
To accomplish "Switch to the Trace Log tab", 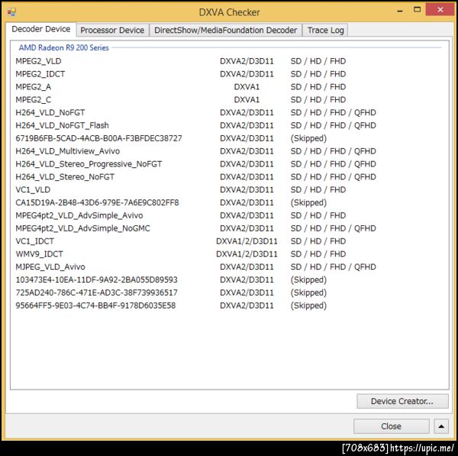I will click(x=325, y=30).
